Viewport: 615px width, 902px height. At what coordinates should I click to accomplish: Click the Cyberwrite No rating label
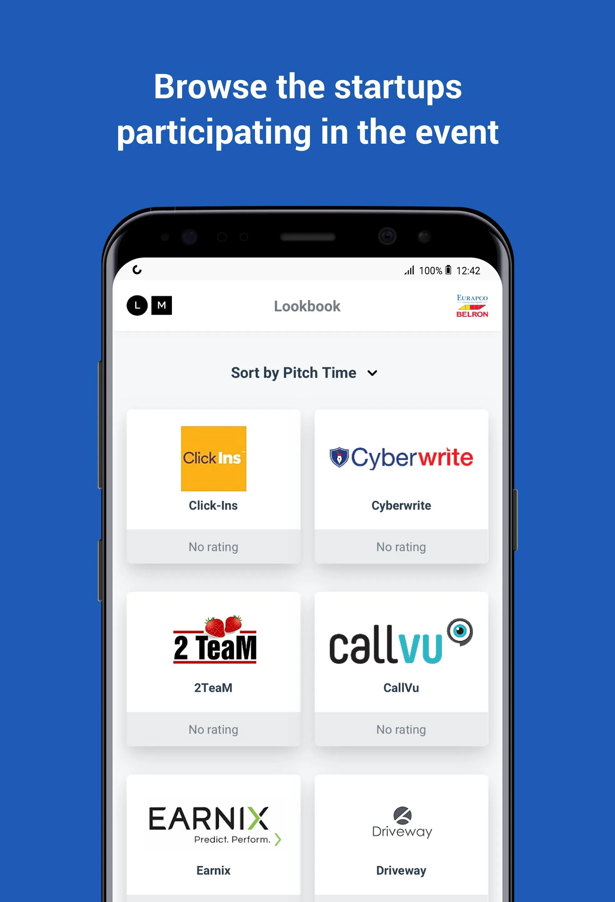pyautogui.click(x=401, y=547)
